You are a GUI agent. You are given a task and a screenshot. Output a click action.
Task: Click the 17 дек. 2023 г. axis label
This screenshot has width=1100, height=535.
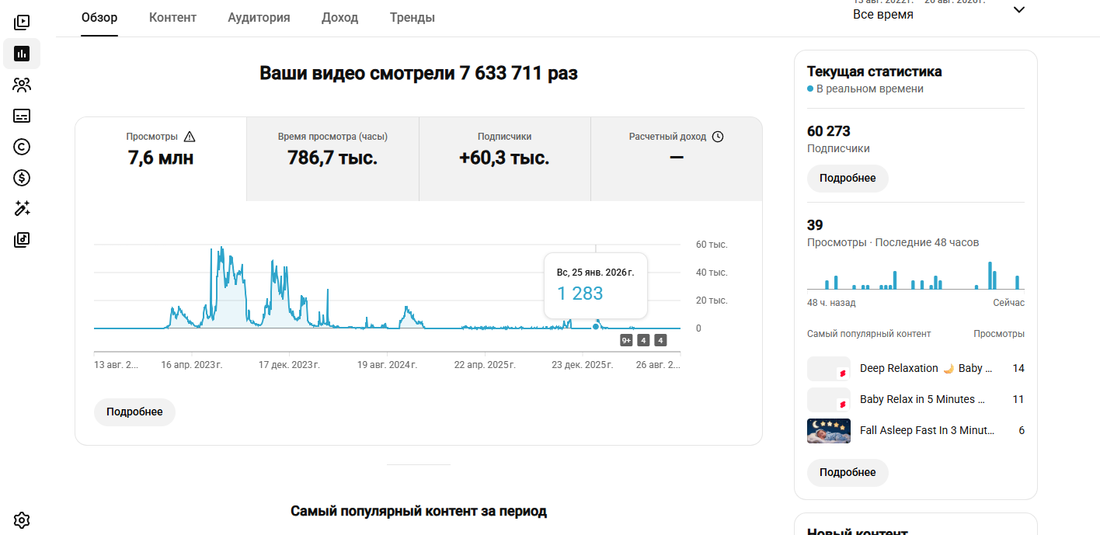(x=290, y=364)
